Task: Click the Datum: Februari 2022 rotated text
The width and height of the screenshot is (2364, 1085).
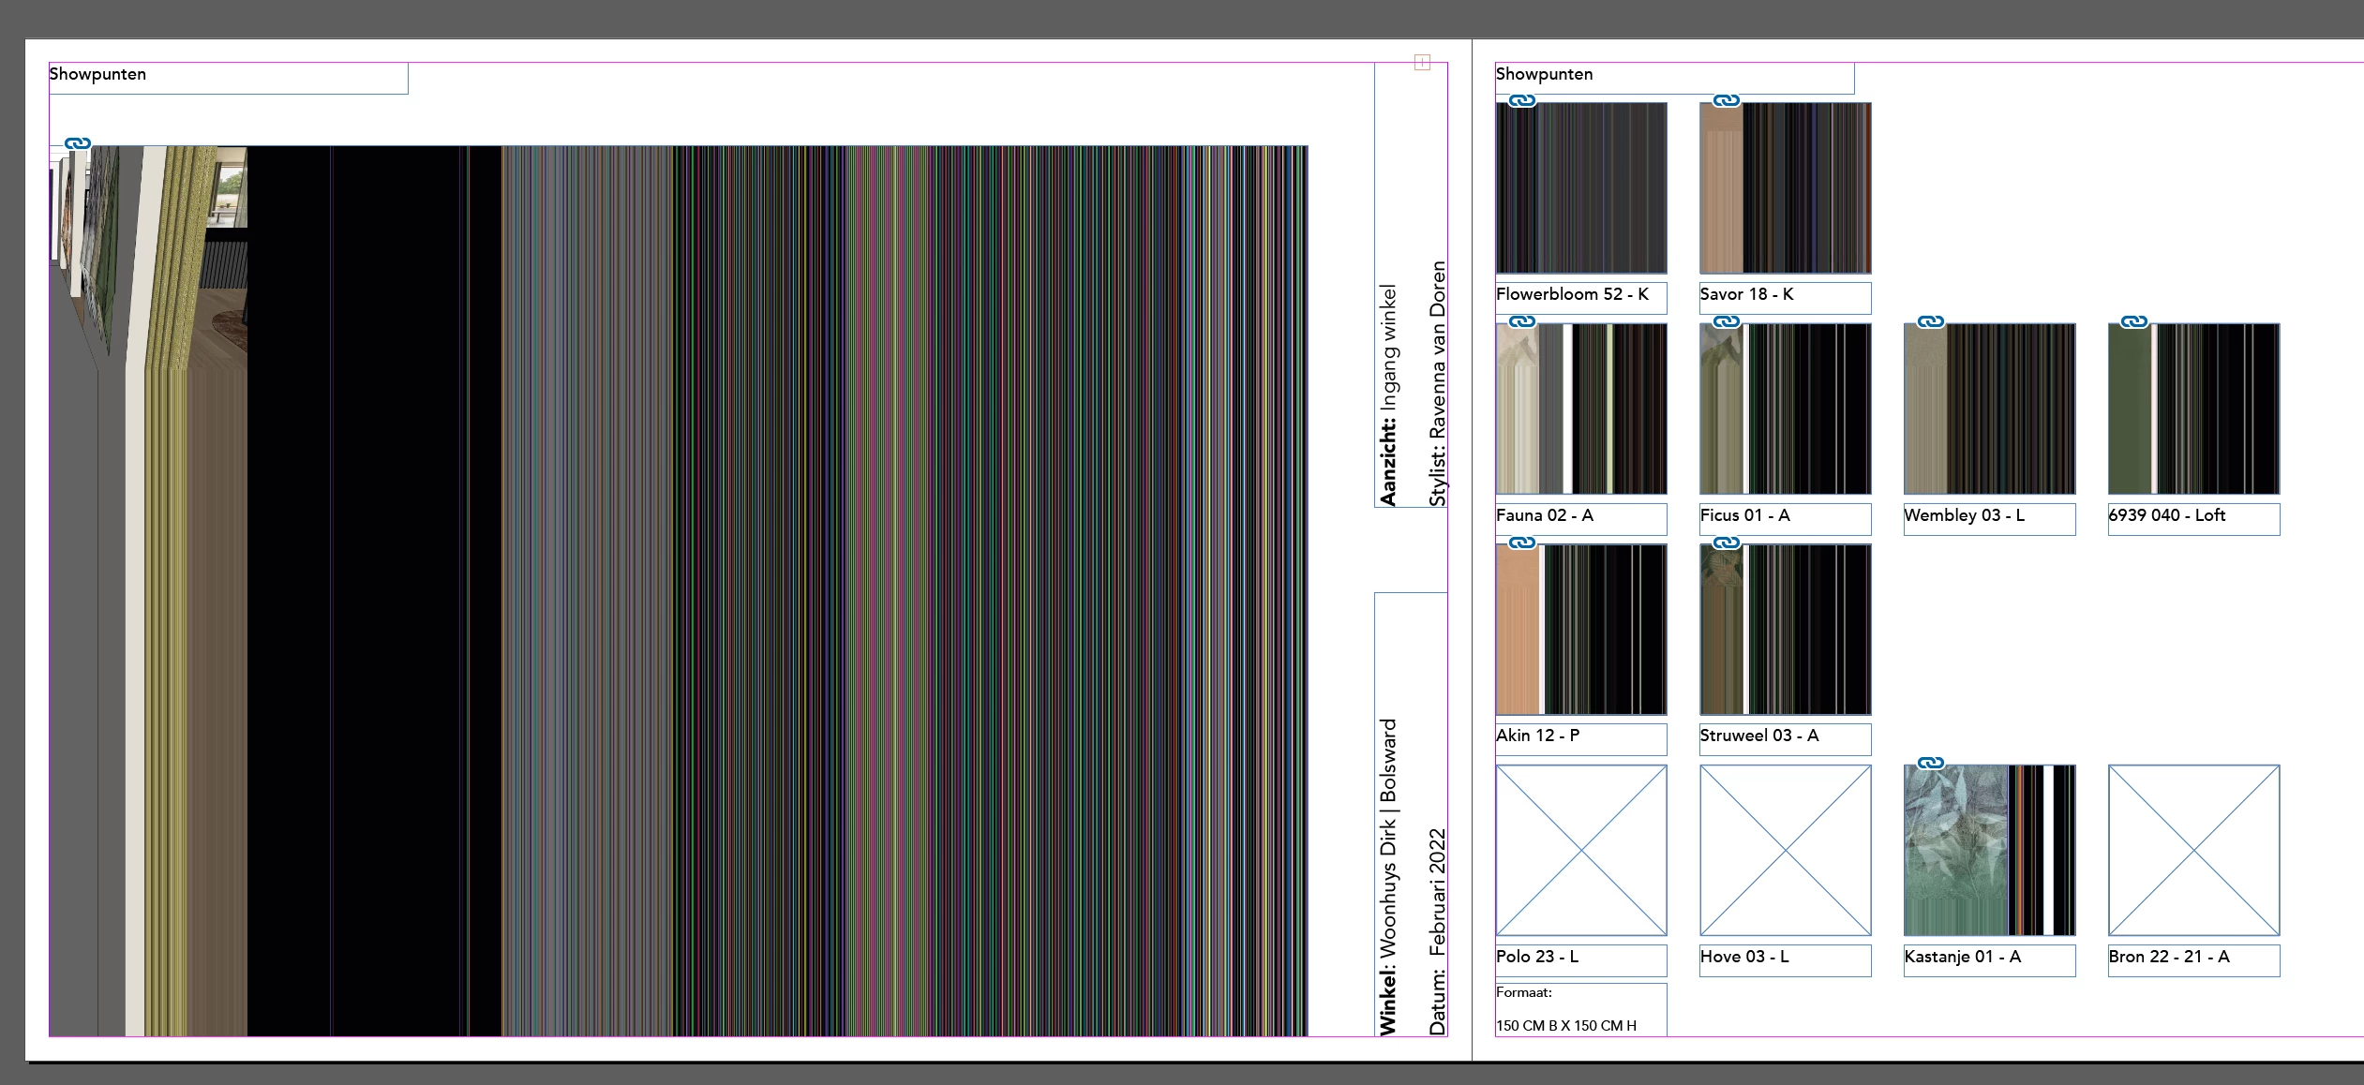Action: coord(1437,930)
